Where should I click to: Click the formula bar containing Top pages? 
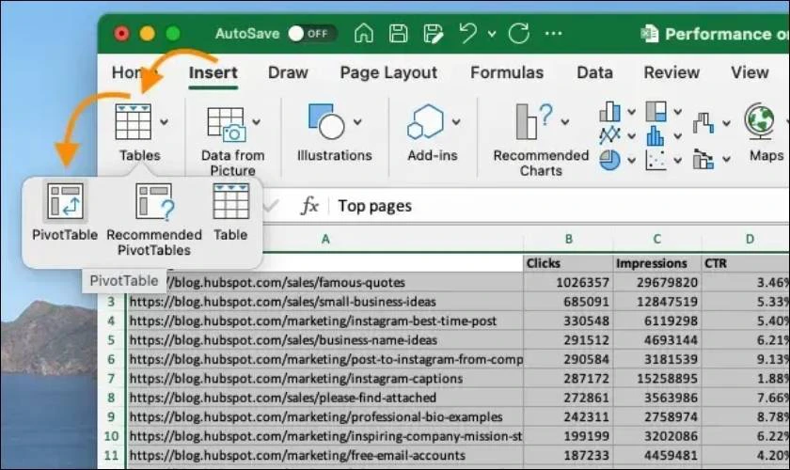559,206
